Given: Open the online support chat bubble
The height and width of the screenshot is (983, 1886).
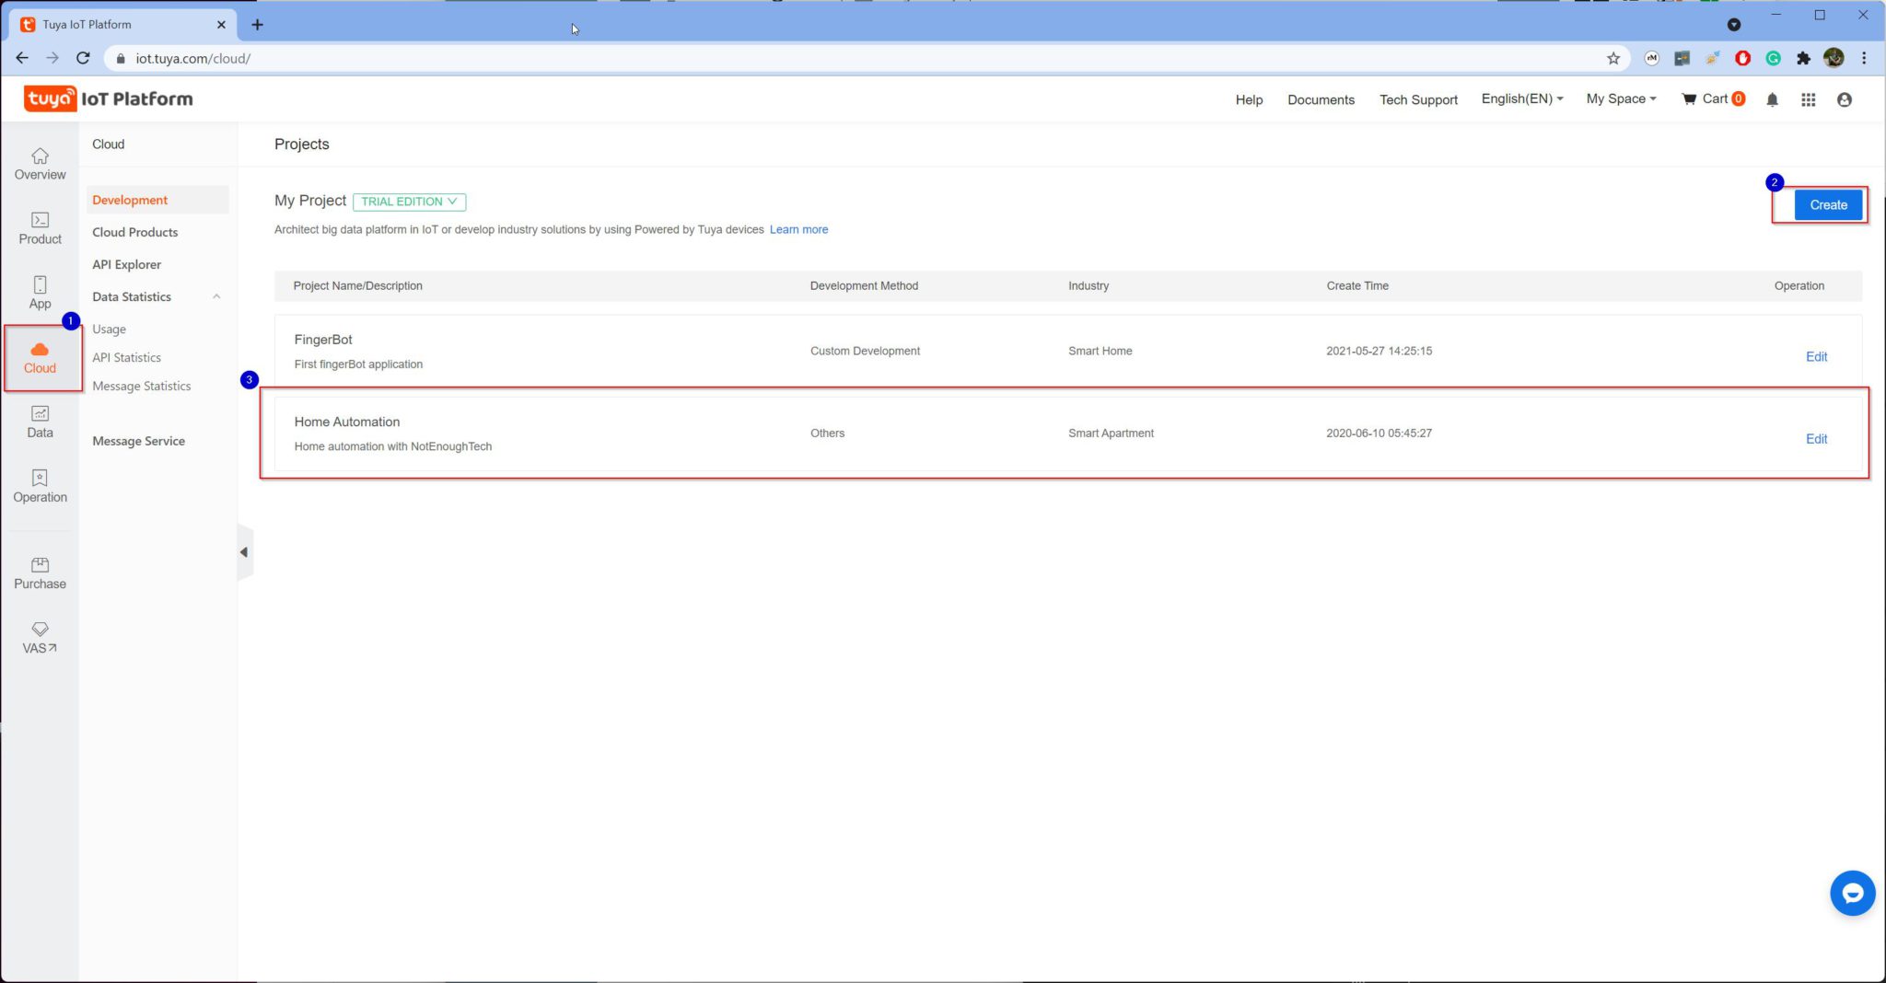Looking at the screenshot, I should (x=1852, y=892).
